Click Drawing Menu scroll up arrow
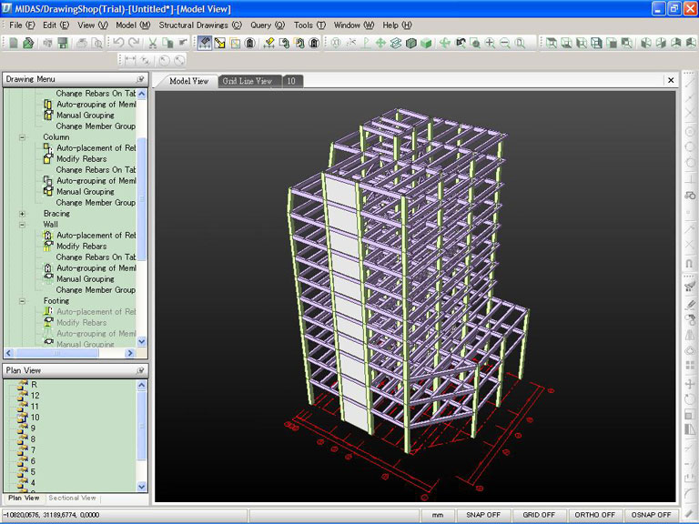699x524 pixels. pos(142,94)
